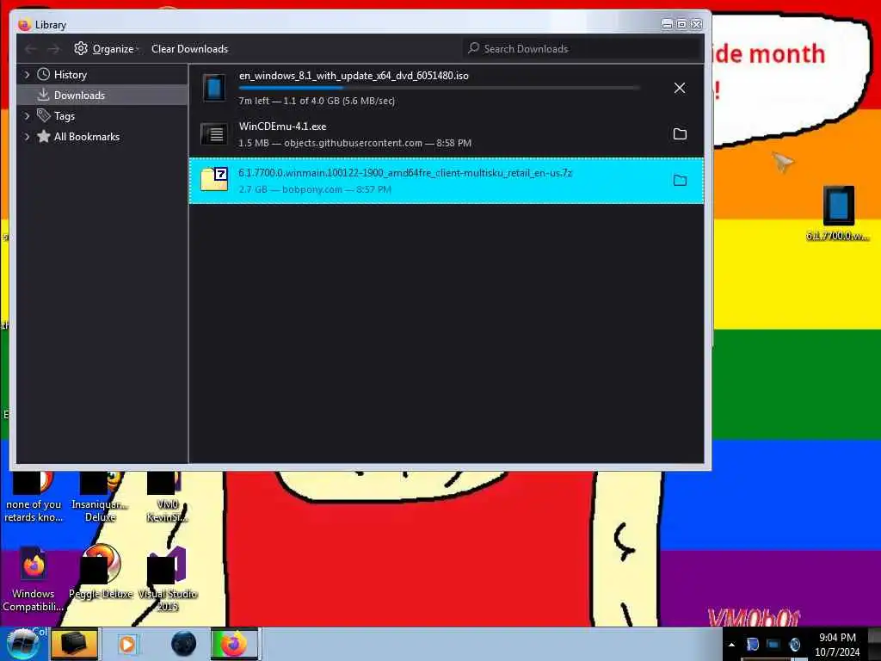The width and height of the screenshot is (881, 661).
Task: Expand the Tags tree node
Action: point(27,116)
